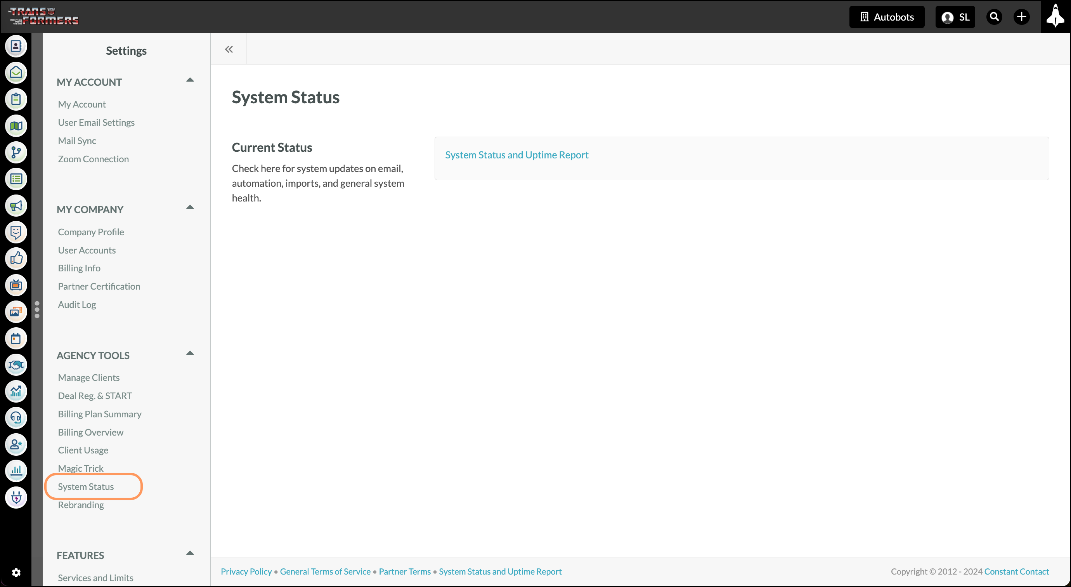1071x587 pixels.
Task: Open footer System Status and Uptime Report link
Action: click(x=500, y=572)
